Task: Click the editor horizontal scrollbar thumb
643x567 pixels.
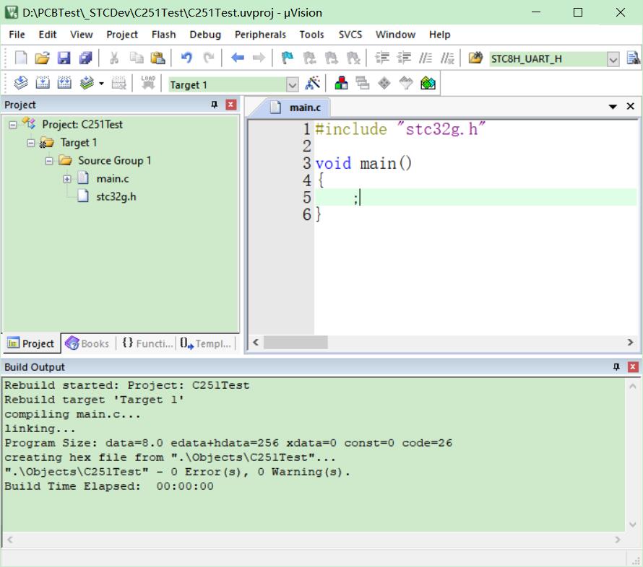Action: pyautogui.click(x=295, y=342)
